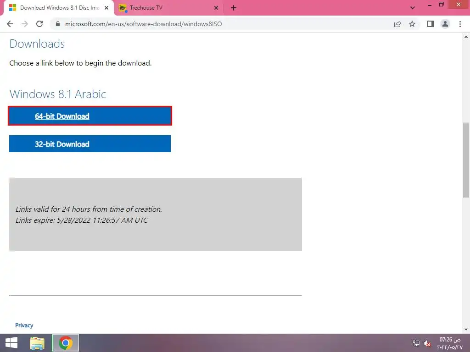View site information via the lock icon
Viewport: 470px width, 352px height.
click(58, 24)
